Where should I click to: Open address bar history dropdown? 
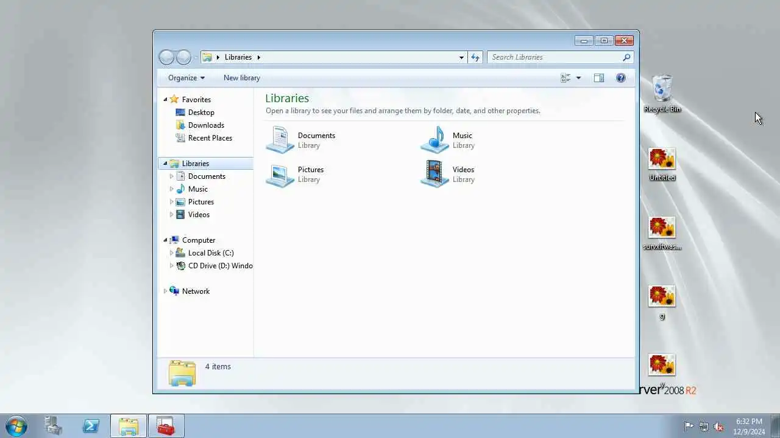click(461, 57)
